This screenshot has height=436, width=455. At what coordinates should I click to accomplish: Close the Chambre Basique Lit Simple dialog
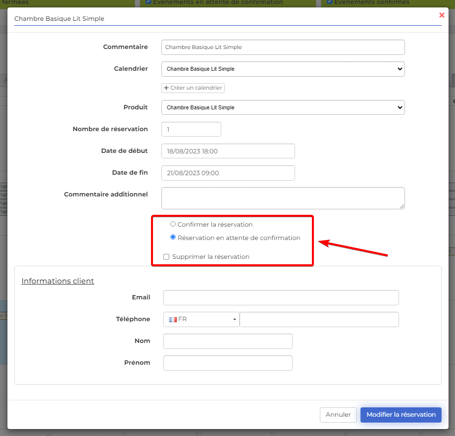coord(442,15)
